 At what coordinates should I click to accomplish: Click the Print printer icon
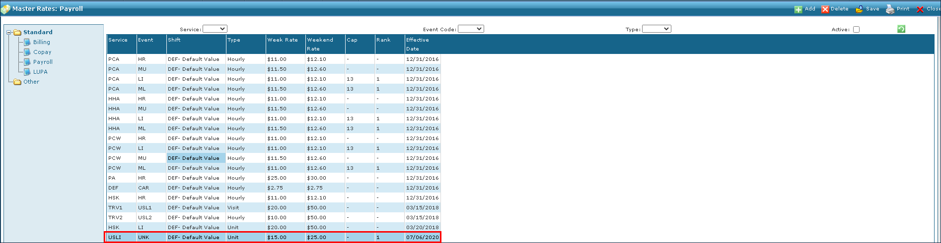point(890,9)
